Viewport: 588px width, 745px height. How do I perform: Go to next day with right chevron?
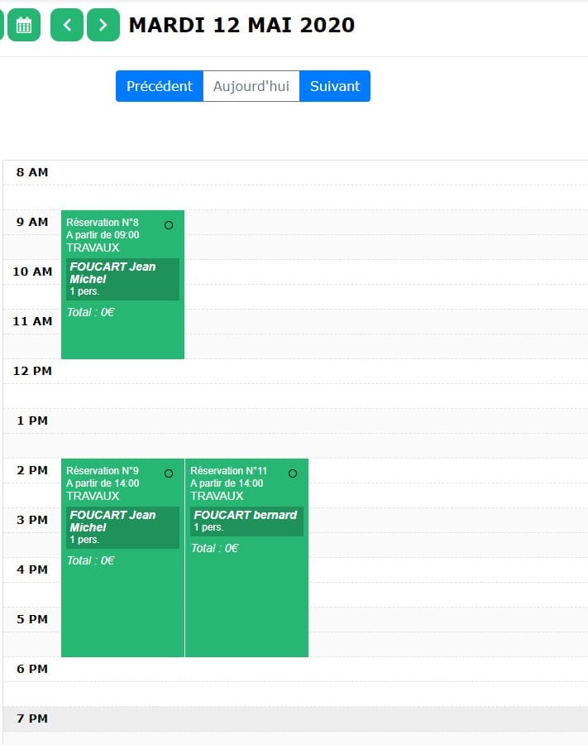point(103,25)
